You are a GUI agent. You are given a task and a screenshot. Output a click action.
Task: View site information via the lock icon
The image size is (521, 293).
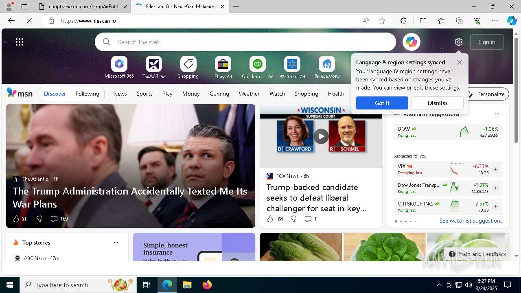pos(51,21)
